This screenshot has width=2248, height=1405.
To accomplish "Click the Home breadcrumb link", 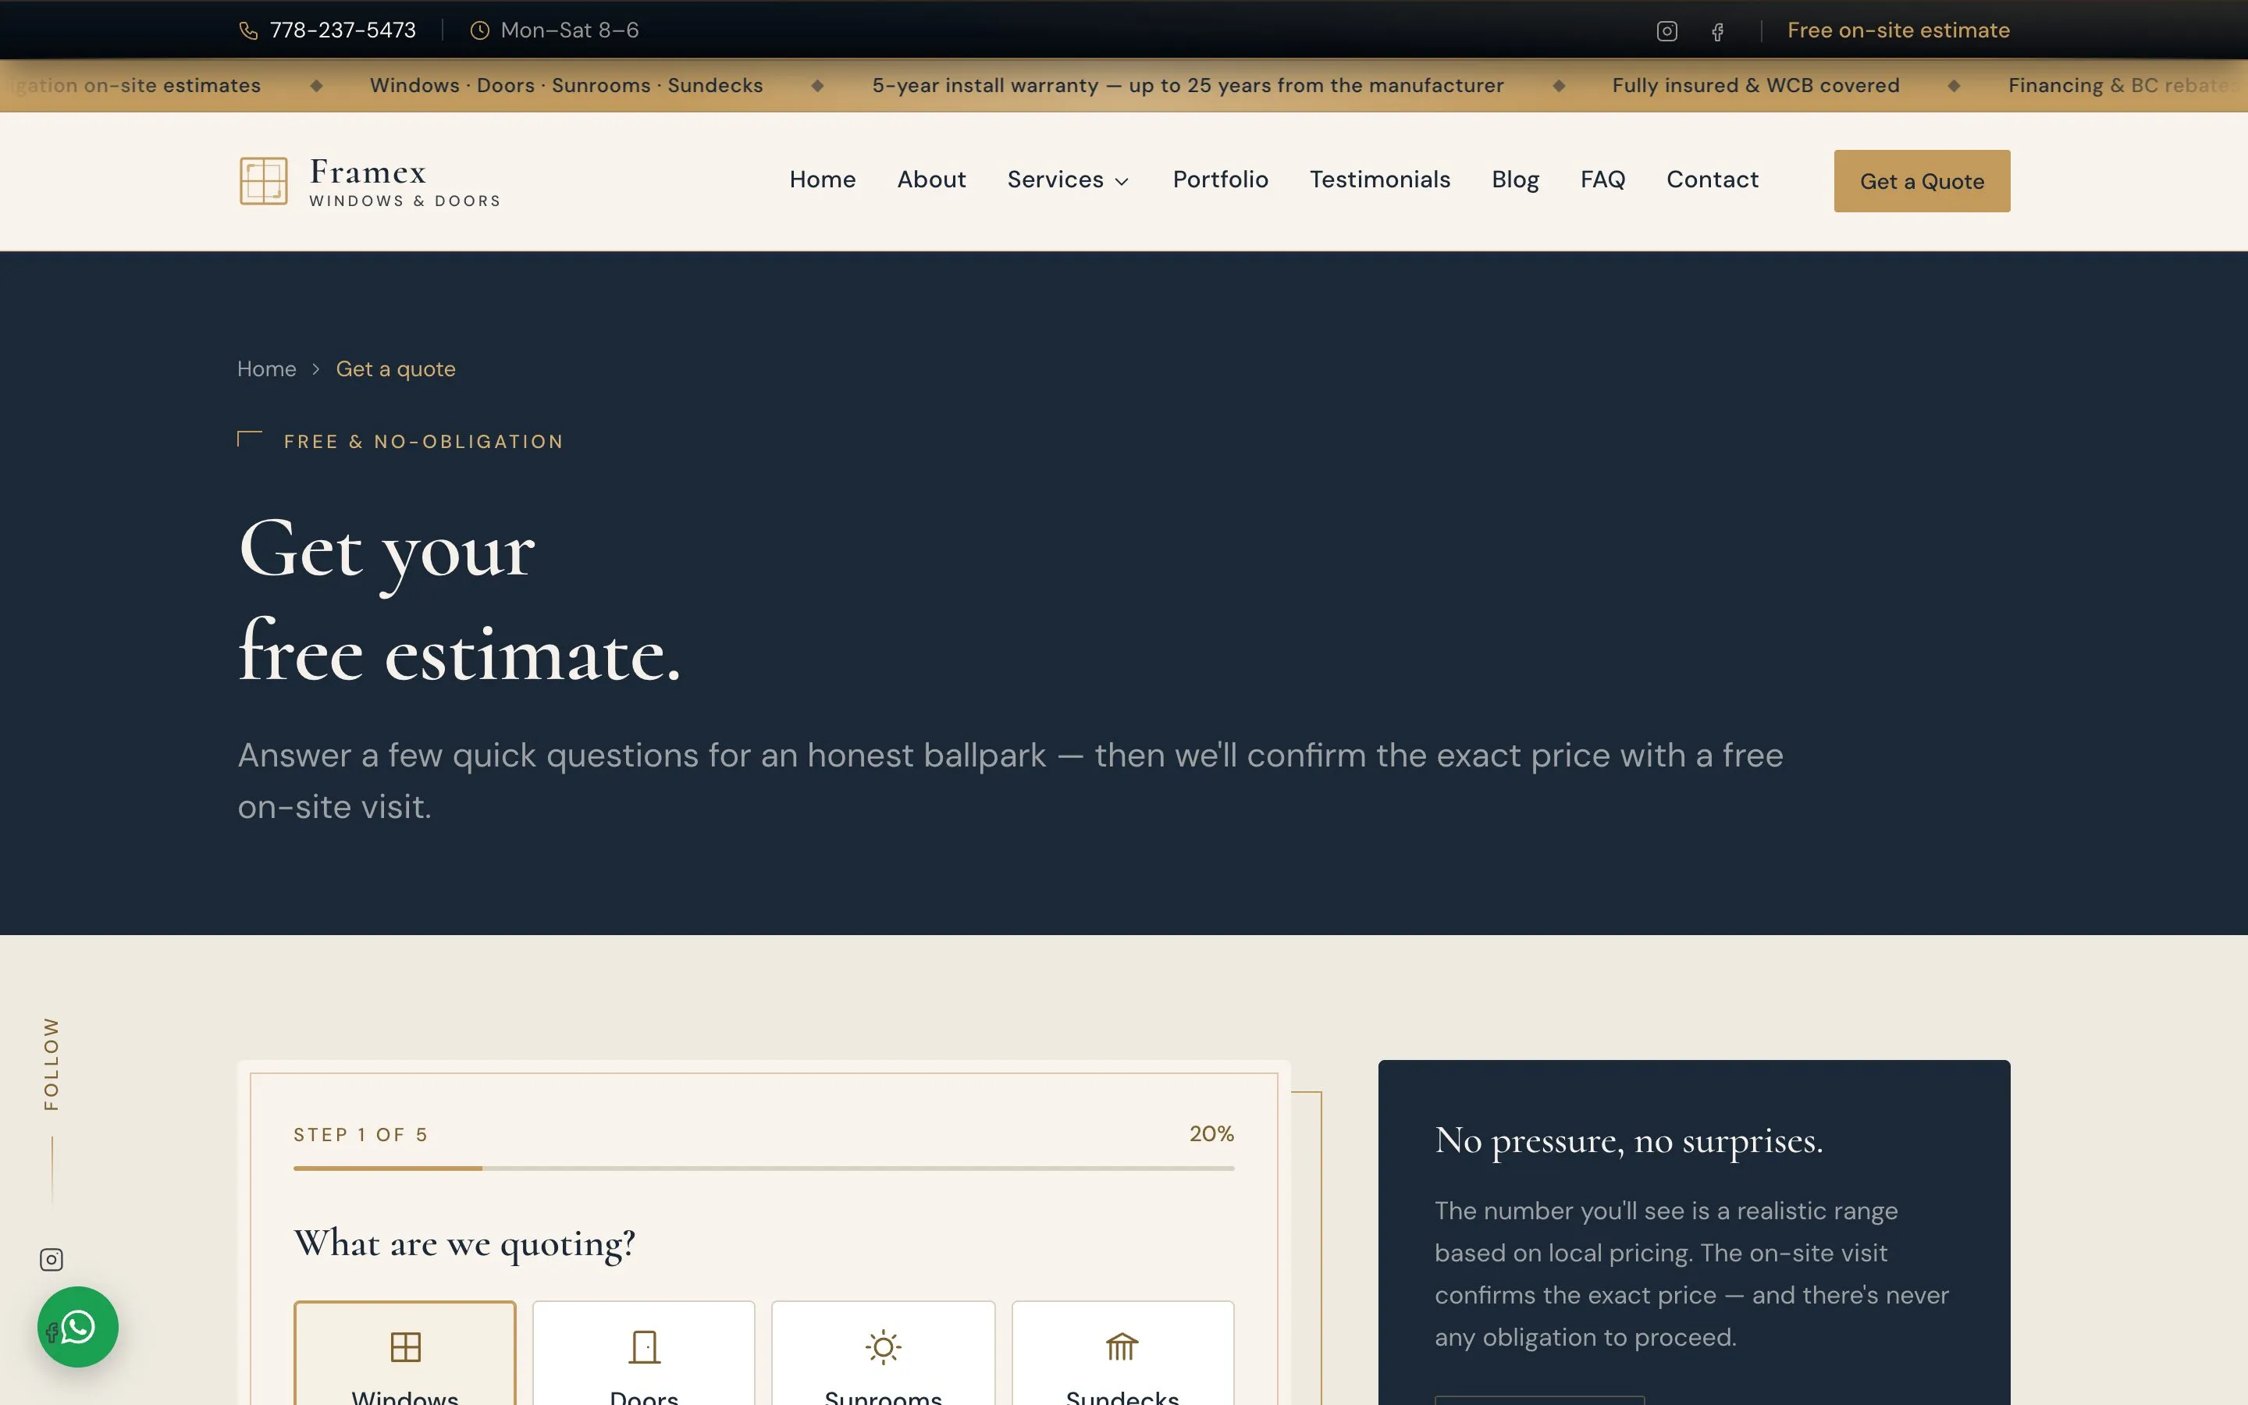I will [267, 369].
